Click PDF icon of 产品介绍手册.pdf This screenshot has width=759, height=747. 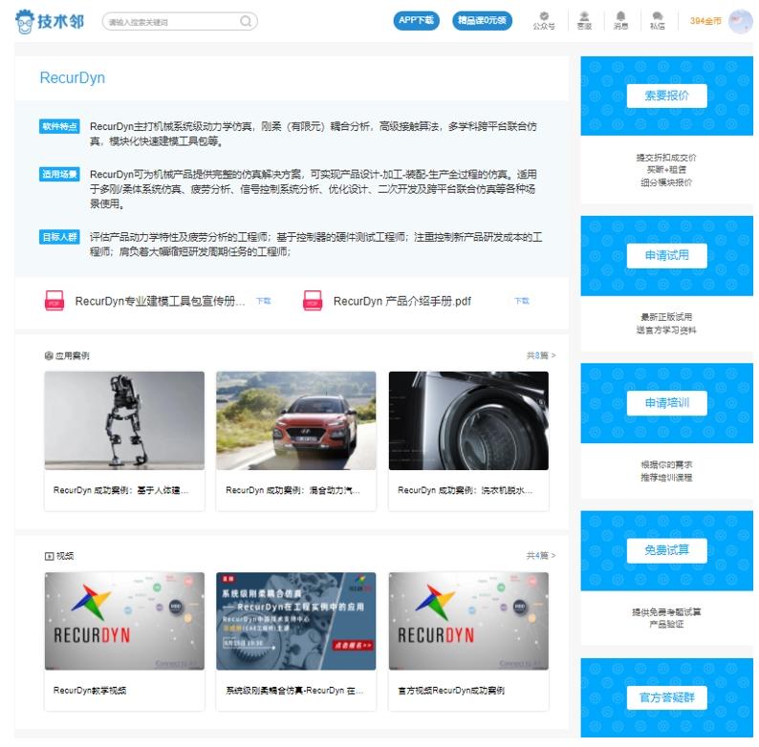[313, 301]
